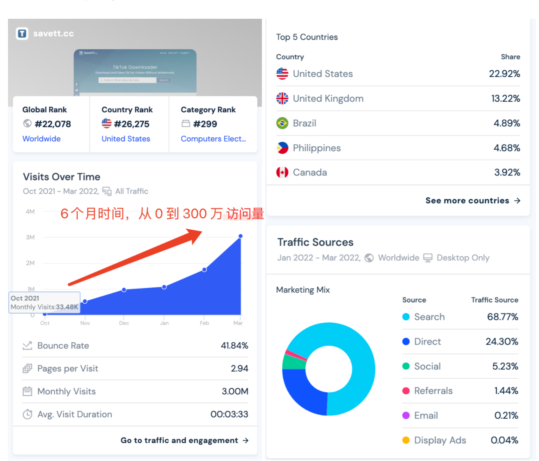
Task: Click the Global Rank globe icon
Action: (27, 123)
